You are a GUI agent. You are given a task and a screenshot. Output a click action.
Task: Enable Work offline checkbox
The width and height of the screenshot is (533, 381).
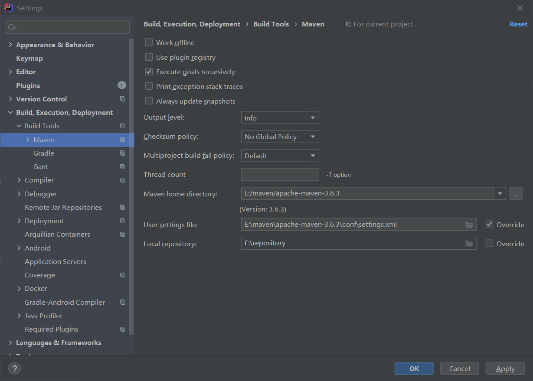(x=149, y=42)
